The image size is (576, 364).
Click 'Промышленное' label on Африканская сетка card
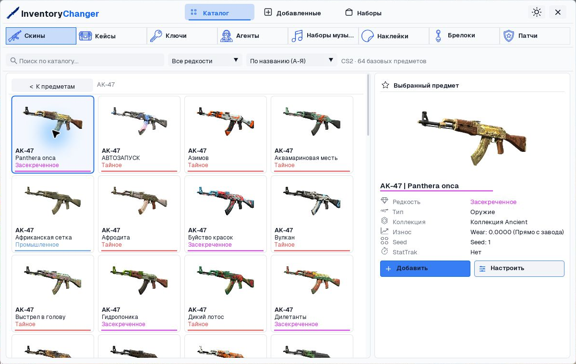click(x=37, y=245)
